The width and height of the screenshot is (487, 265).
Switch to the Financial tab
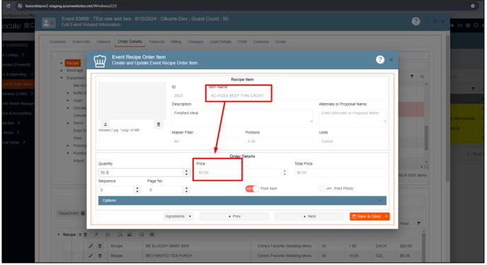tap(156, 42)
